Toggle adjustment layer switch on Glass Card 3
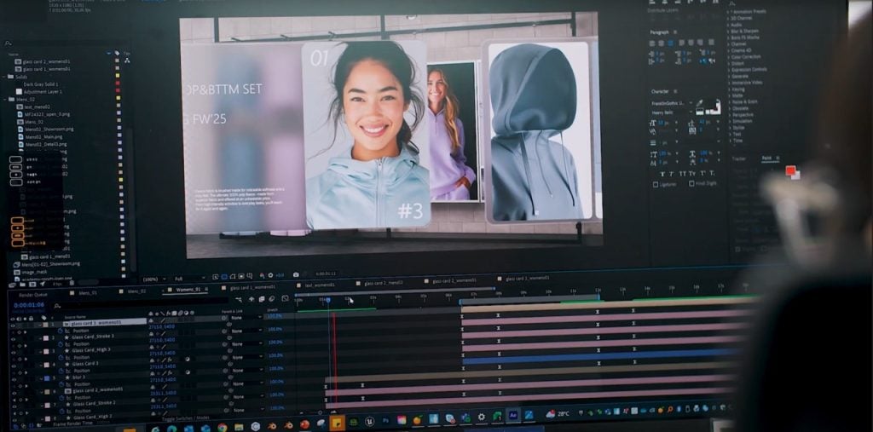Viewport: 873px width, 432px height. pyautogui.click(x=187, y=360)
